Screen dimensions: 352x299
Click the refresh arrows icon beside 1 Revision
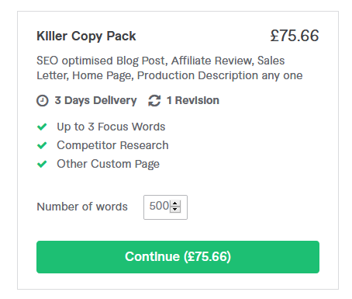[x=154, y=100]
